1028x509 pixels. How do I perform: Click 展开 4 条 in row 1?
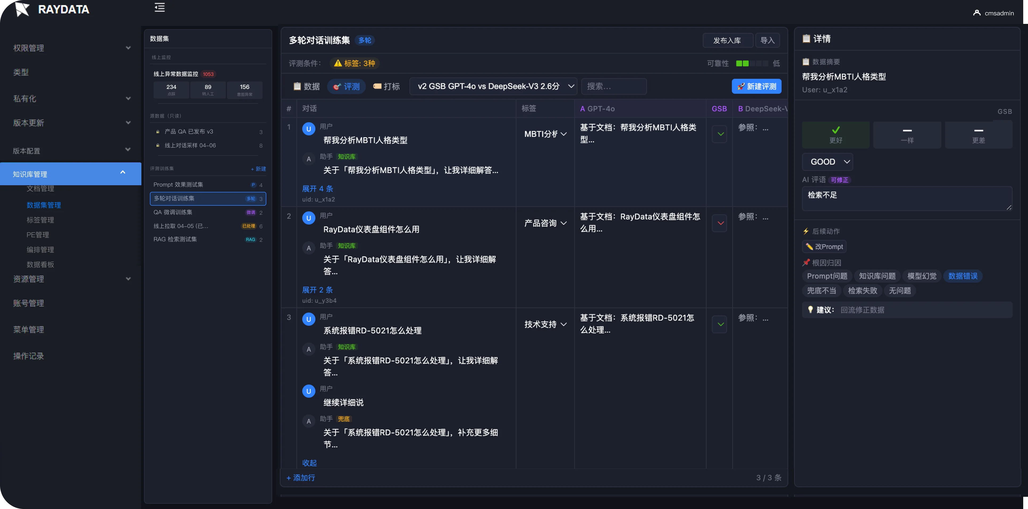pos(317,188)
